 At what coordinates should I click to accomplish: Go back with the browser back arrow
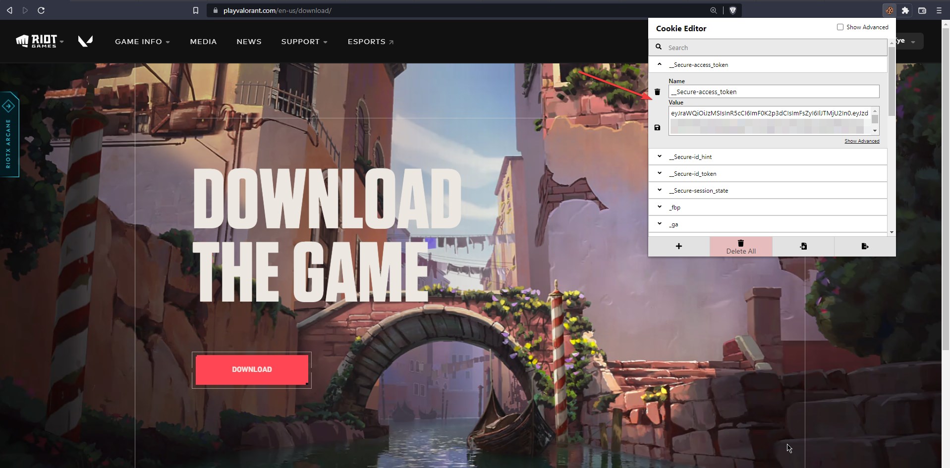pos(9,10)
